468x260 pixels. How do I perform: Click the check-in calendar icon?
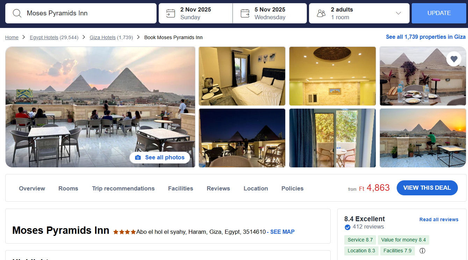coord(171,13)
